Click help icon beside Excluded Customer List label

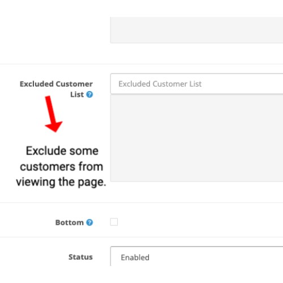89,95
